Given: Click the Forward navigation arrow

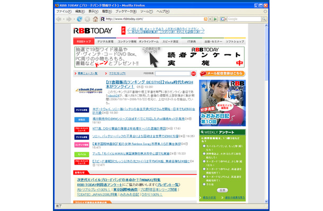Looking at the screenshot, I should coord(69,19).
